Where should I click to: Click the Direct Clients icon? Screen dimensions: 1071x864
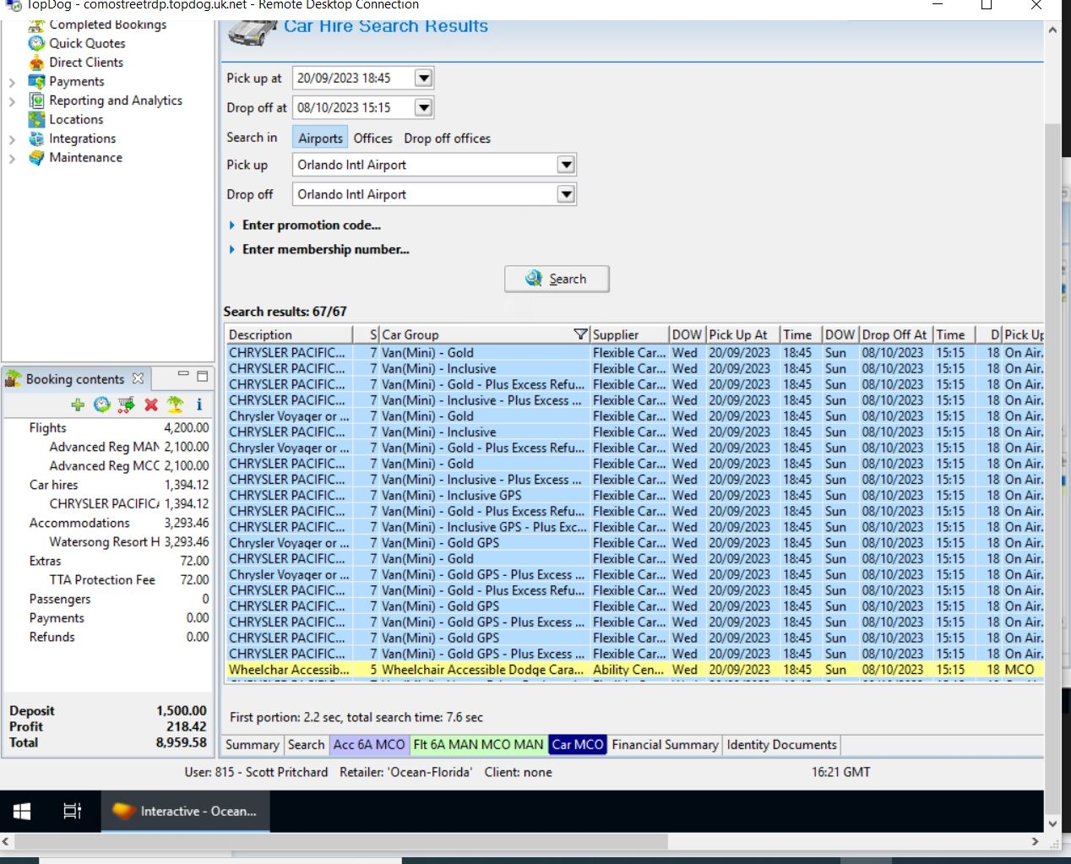(36, 62)
